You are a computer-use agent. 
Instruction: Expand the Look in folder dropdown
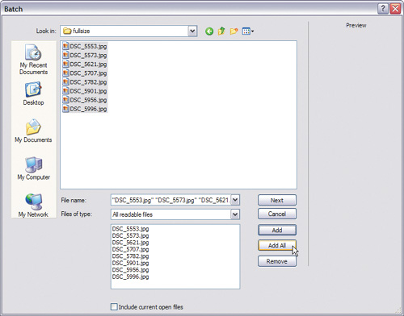coord(192,31)
